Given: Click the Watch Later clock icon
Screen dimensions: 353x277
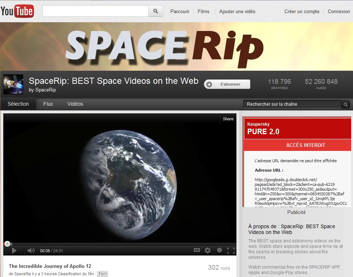Looking at the screenshot, I should pos(220,250).
